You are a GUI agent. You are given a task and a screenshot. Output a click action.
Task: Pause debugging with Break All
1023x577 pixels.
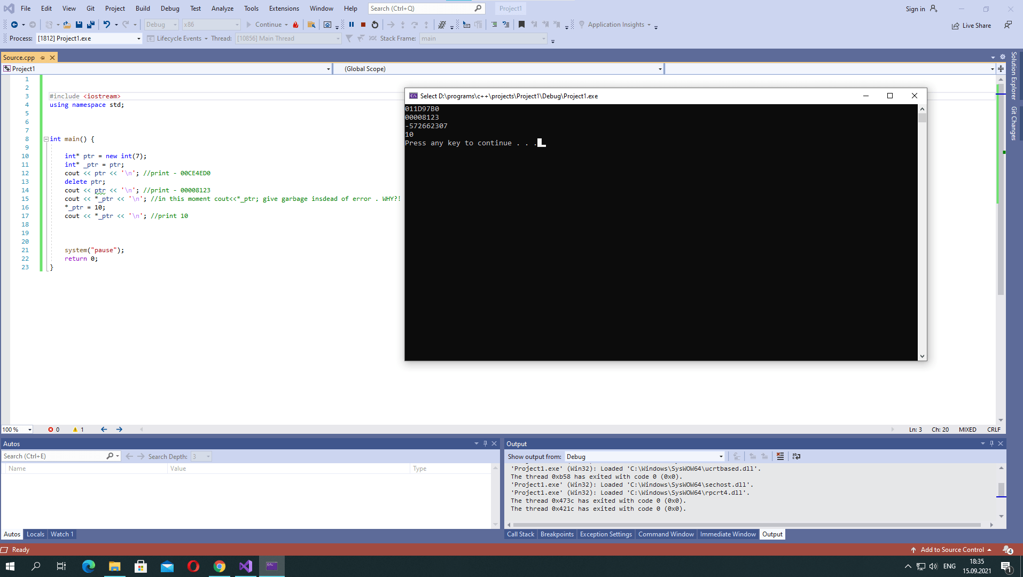click(352, 25)
